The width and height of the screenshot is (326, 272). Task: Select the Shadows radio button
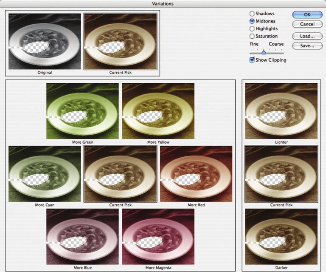pyautogui.click(x=252, y=14)
